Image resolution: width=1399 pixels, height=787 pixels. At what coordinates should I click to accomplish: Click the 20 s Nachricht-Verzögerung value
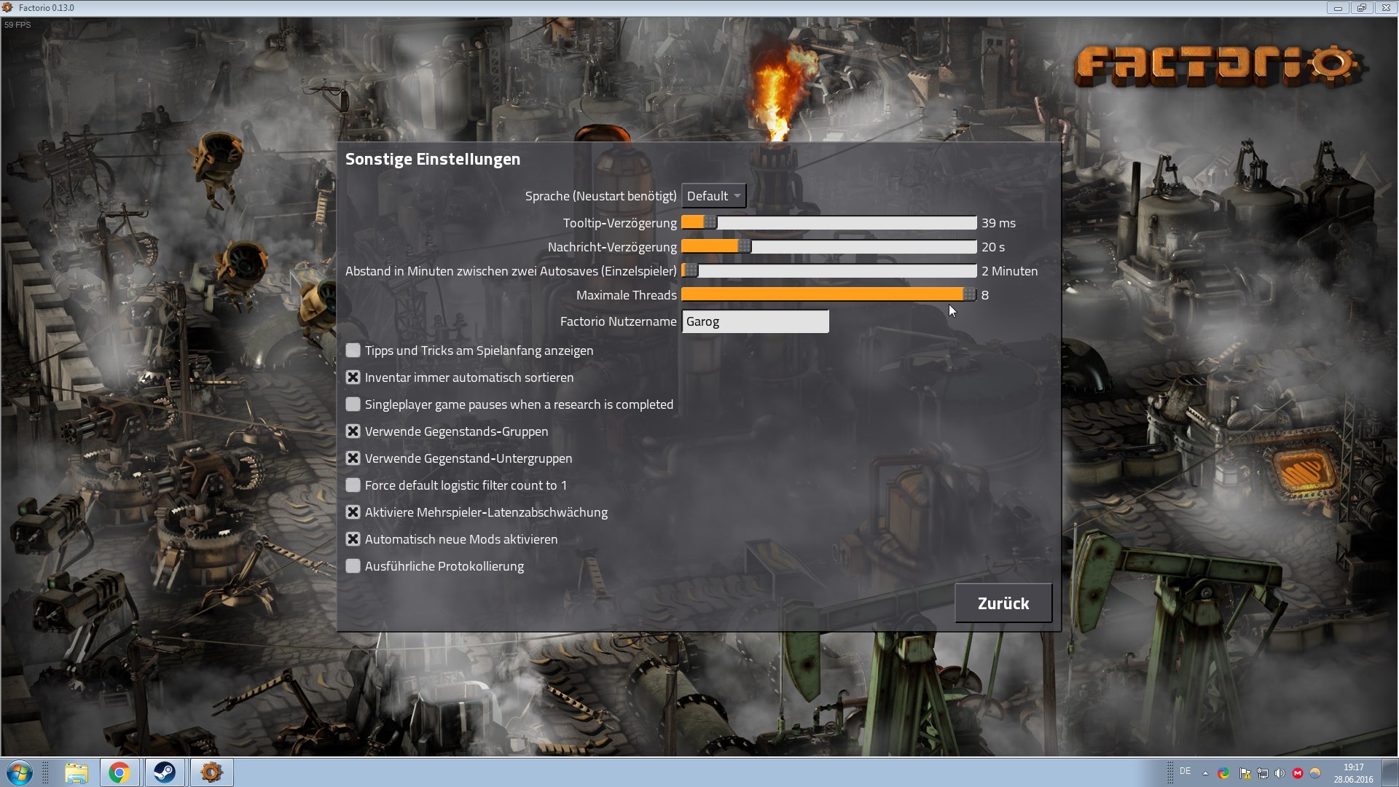point(993,247)
